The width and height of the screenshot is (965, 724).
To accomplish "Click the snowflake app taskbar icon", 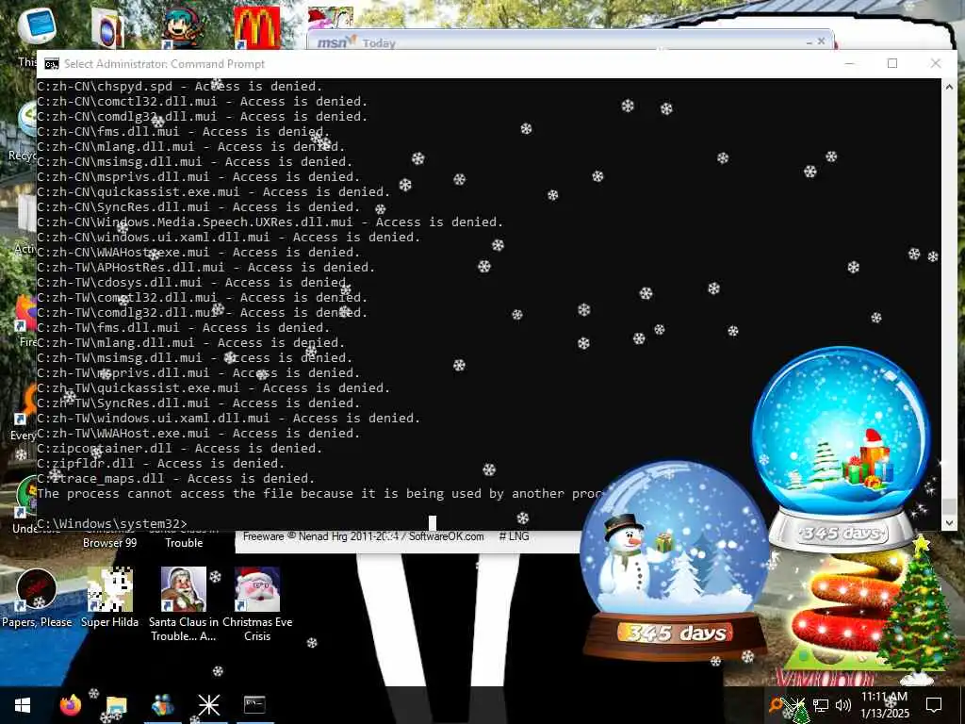I will click(208, 705).
